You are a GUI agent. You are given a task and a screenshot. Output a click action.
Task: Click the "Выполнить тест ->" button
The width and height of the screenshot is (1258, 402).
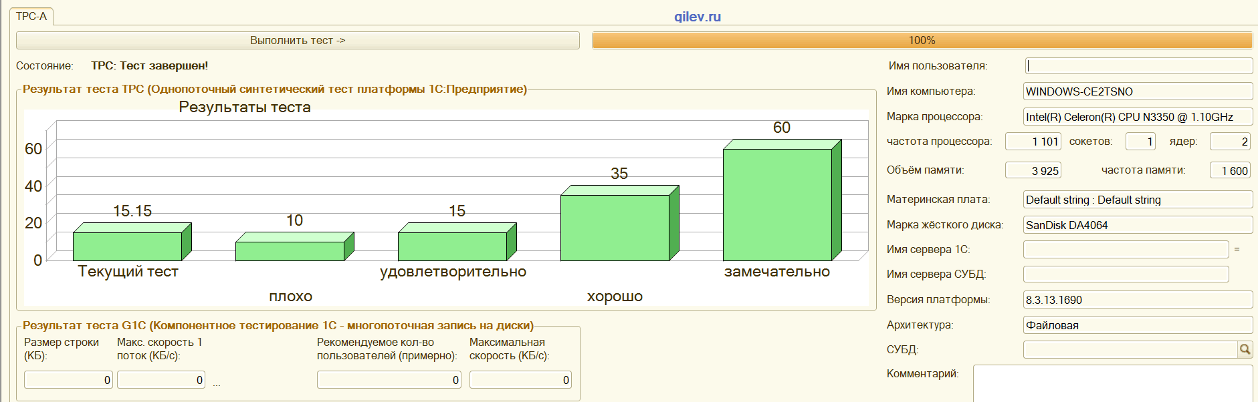[298, 41]
